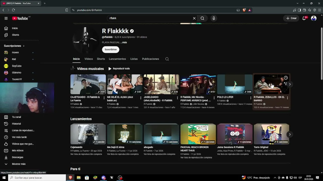Expand the channel description with ...más

124,42
